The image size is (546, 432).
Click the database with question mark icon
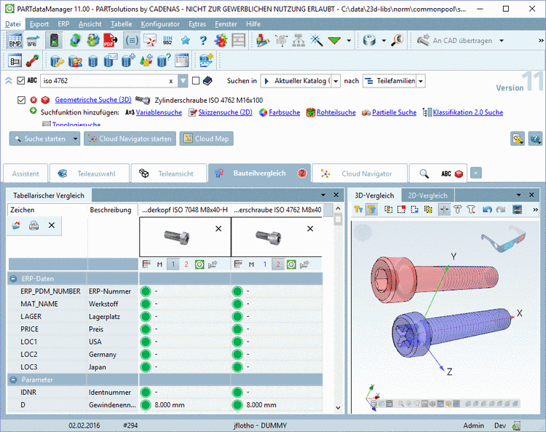(x=164, y=60)
